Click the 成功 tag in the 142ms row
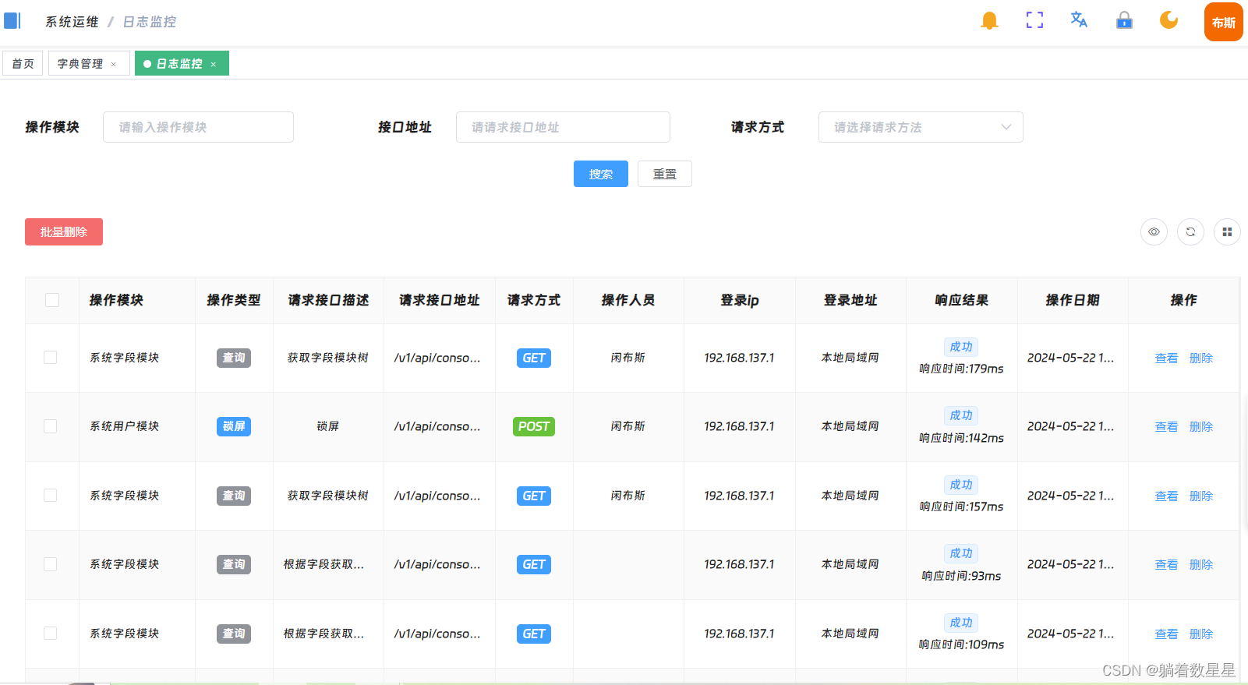Viewport: 1248px width, 685px height. [x=961, y=415]
